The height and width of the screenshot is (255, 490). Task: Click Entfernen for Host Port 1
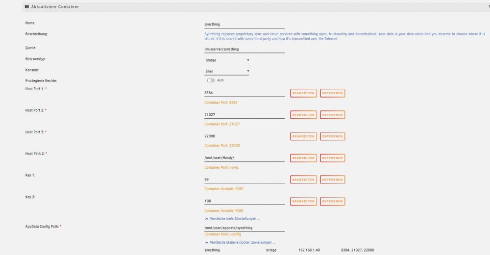point(333,93)
